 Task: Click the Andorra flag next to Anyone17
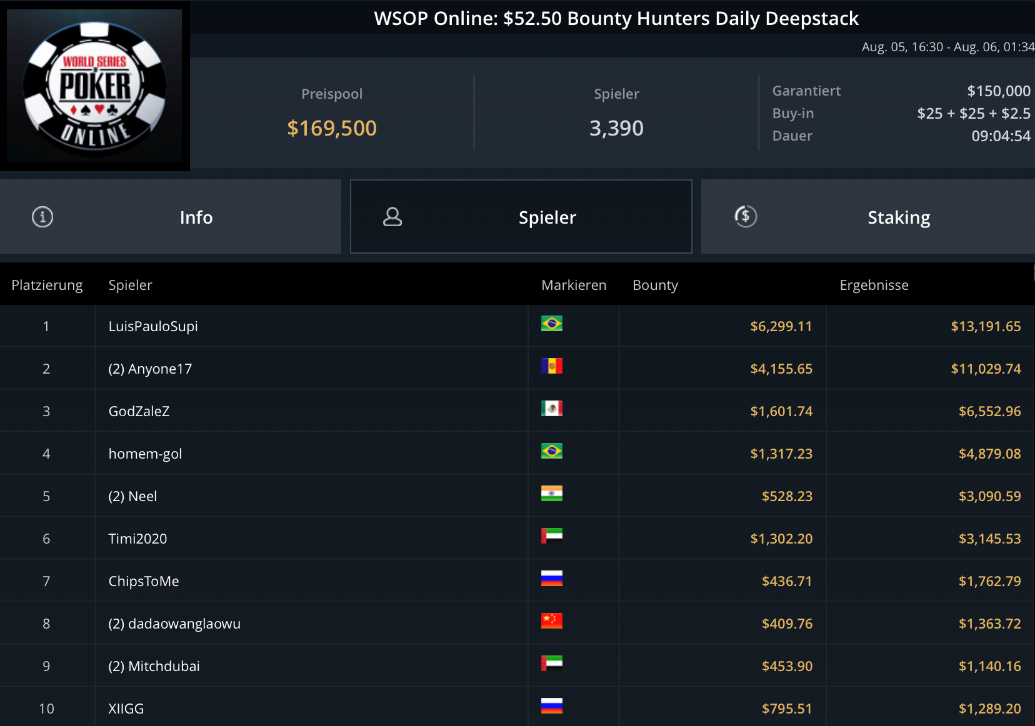[x=551, y=366]
